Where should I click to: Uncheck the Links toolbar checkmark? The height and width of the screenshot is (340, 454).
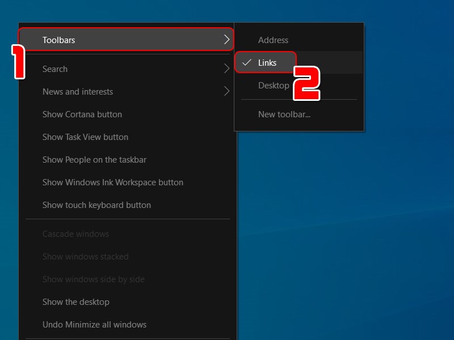(247, 63)
